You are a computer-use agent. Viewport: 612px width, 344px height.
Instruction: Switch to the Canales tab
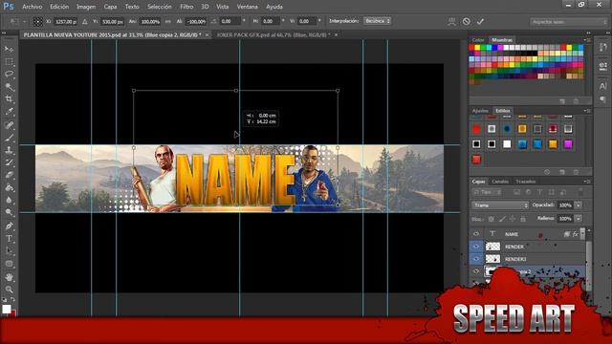(x=500, y=182)
